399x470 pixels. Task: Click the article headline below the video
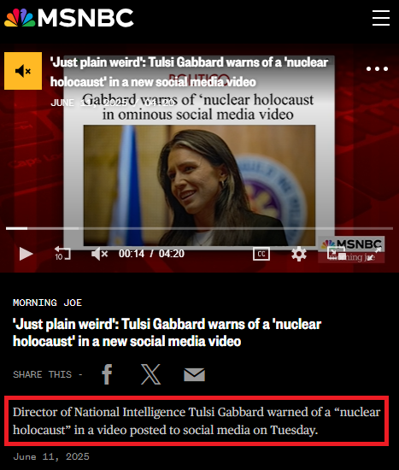click(167, 332)
